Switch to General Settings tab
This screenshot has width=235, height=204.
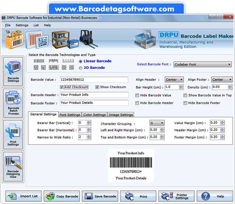(x=43, y=114)
